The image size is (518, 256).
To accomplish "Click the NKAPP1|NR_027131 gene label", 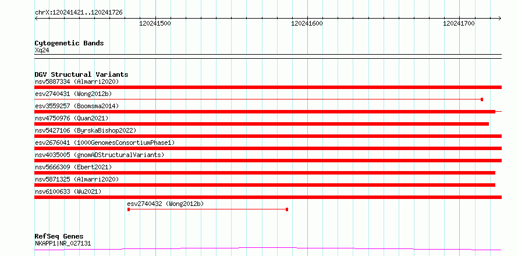I will coord(63,243).
